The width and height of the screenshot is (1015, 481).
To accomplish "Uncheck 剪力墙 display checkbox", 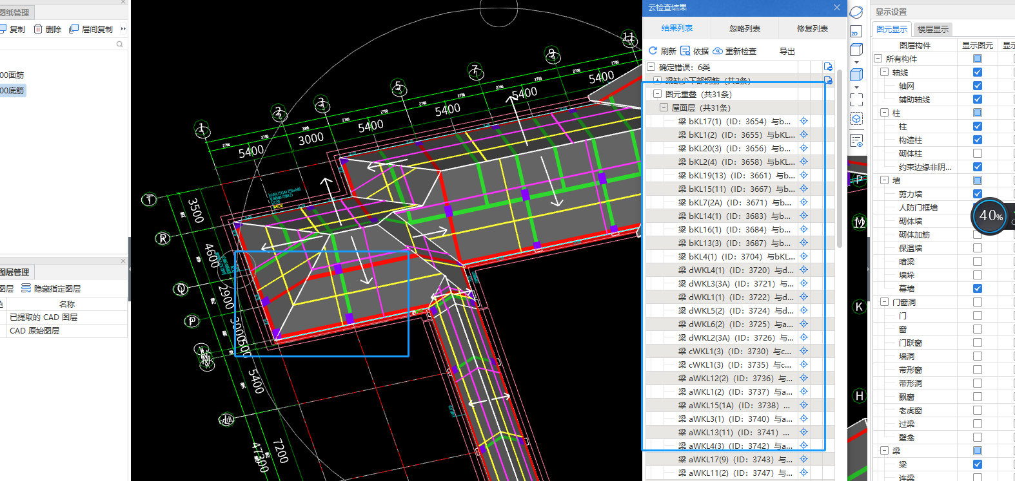I will click(x=978, y=194).
